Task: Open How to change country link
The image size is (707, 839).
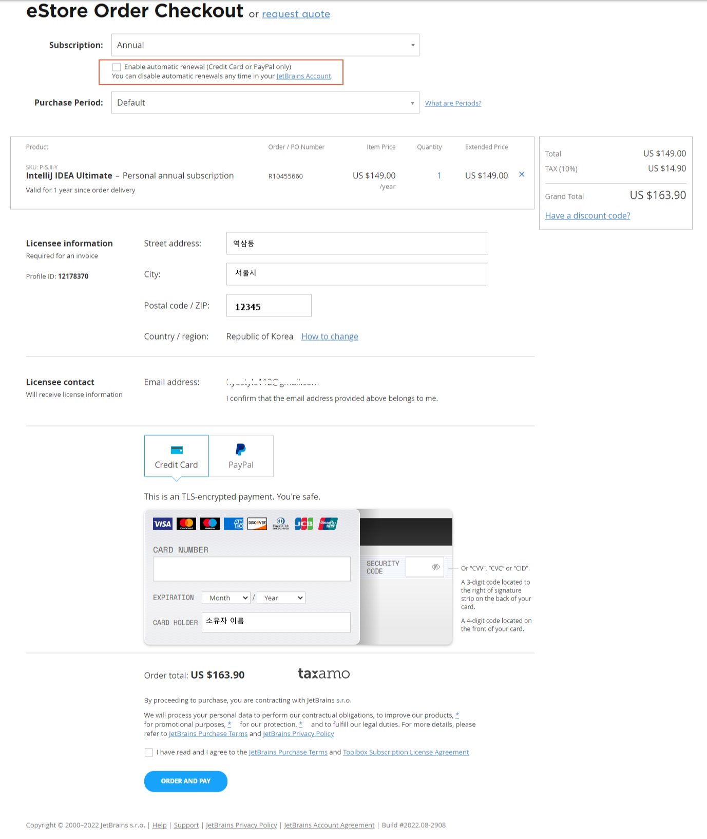Action: [x=330, y=337]
